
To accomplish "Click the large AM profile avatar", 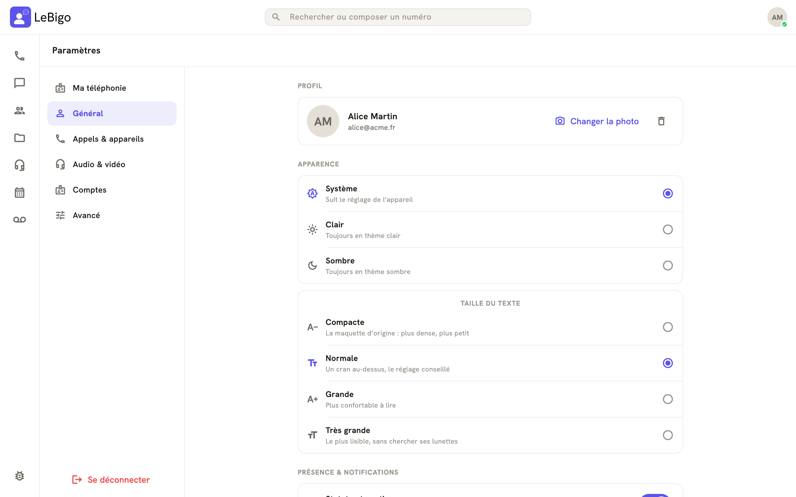I will point(323,121).
